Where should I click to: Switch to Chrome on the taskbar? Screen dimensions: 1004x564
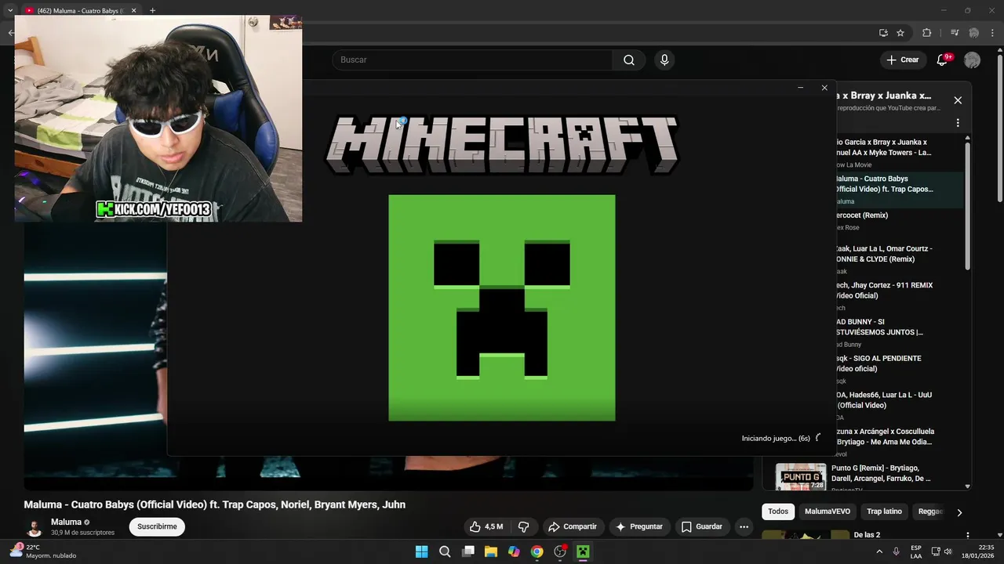pyautogui.click(x=537, y=551)
